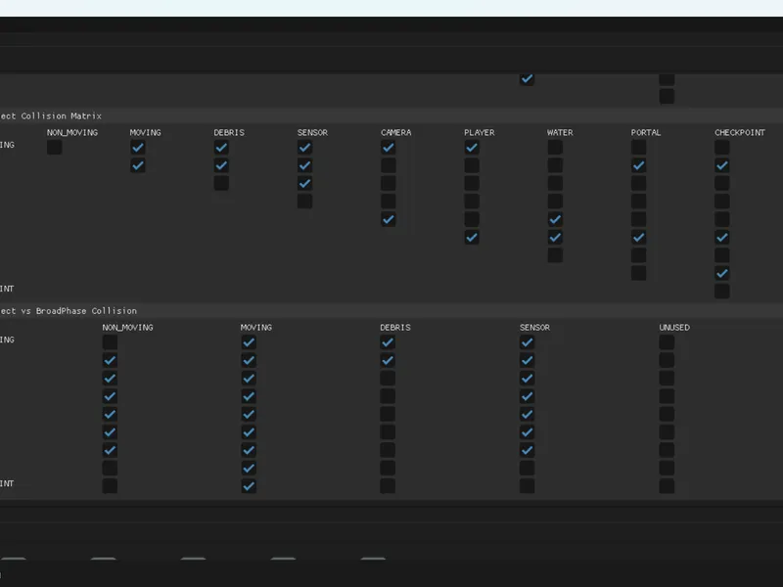This screenshot has width=783, height=587.
Task: Check PORTAL vs PORTAL in Object Collision Matrix
Action: 638,273
